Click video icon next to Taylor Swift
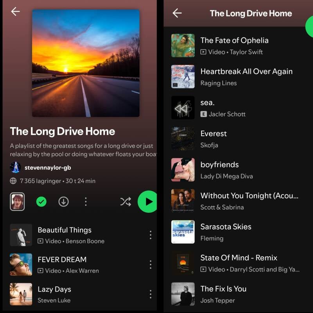This screenshot has height=313, width=313. coord(203,52)
